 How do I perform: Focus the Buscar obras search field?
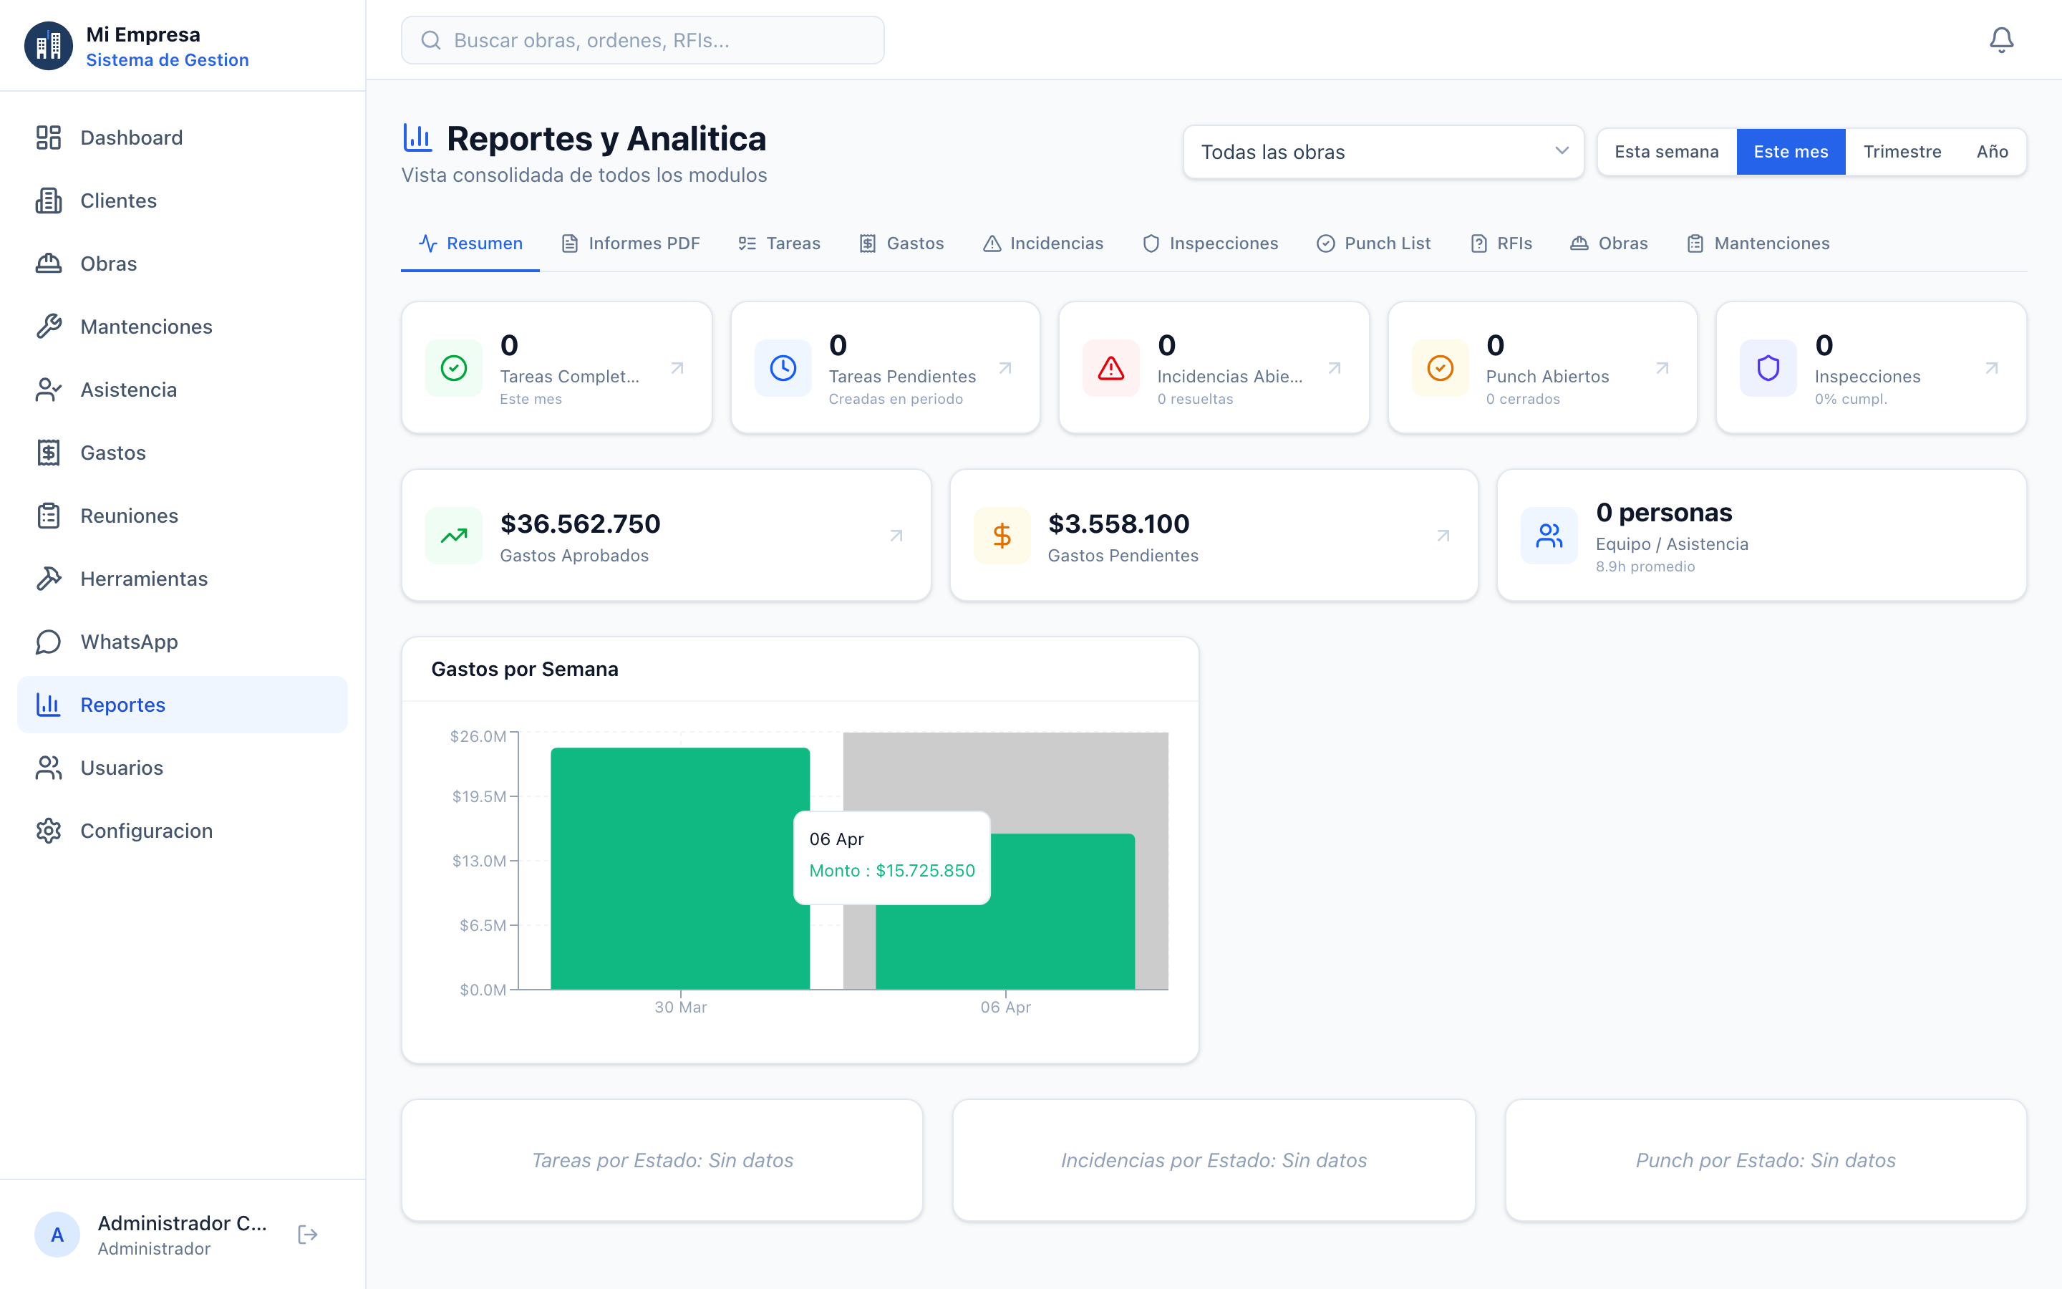(x=644, y=40)
